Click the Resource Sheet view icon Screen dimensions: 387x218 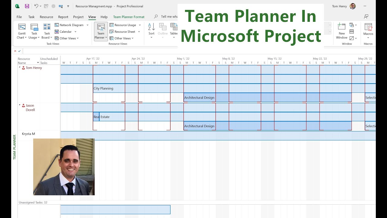[x=112, y=32]
